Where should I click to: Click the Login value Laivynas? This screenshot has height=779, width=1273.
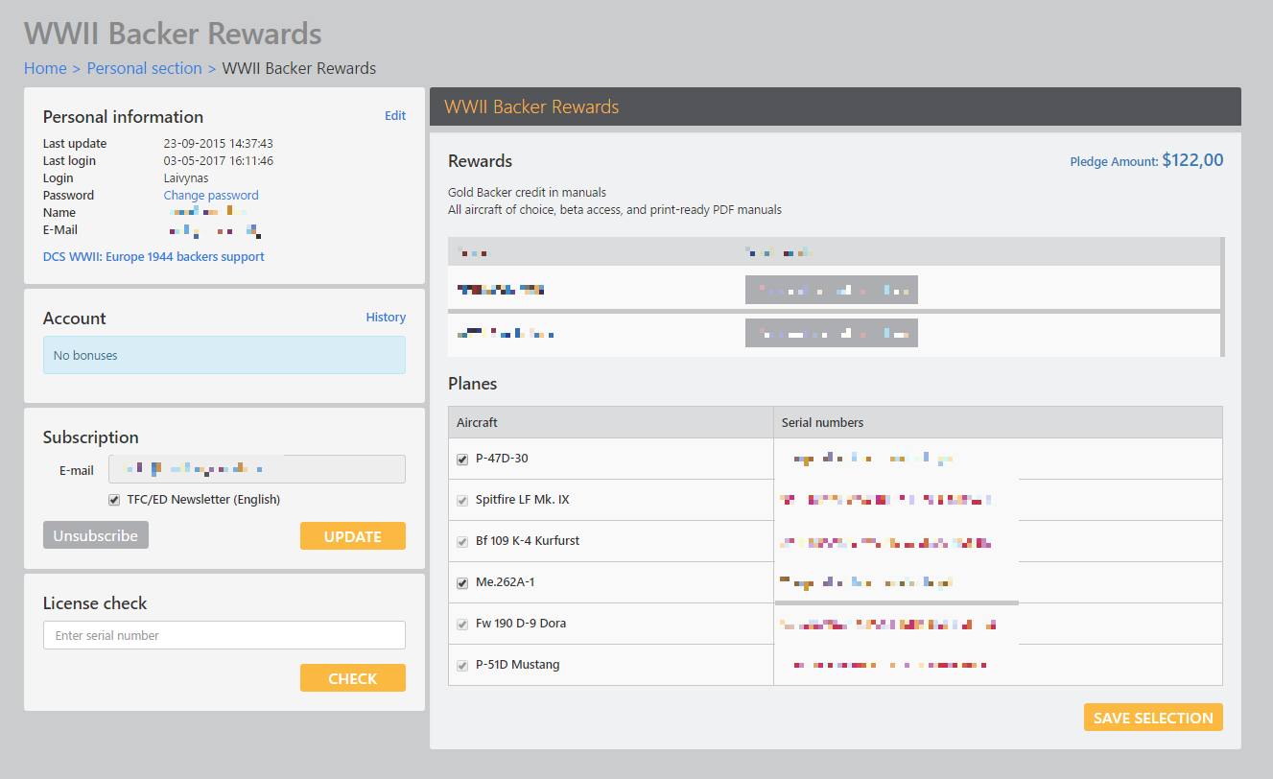(186, 178)
